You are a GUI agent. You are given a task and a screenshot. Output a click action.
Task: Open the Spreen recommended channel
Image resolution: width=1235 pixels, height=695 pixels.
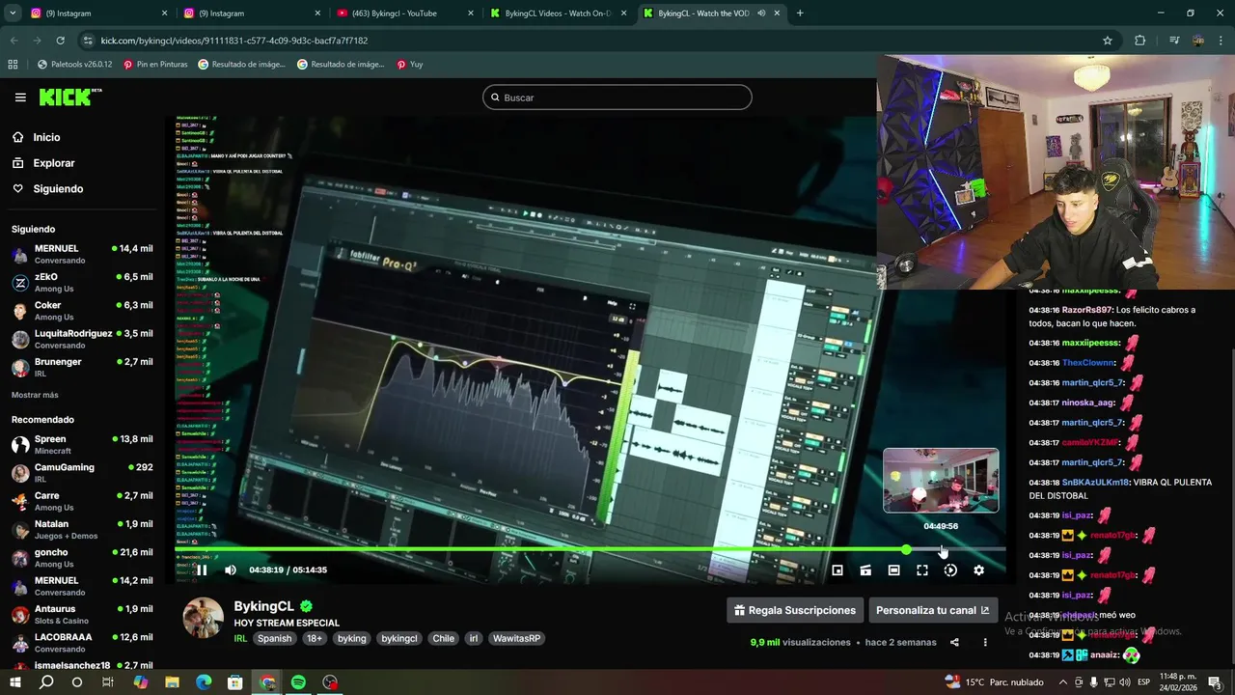[82, 445]
